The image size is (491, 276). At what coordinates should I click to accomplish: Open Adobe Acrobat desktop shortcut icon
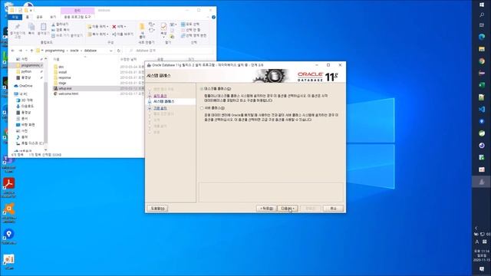[x=8, y=187]
